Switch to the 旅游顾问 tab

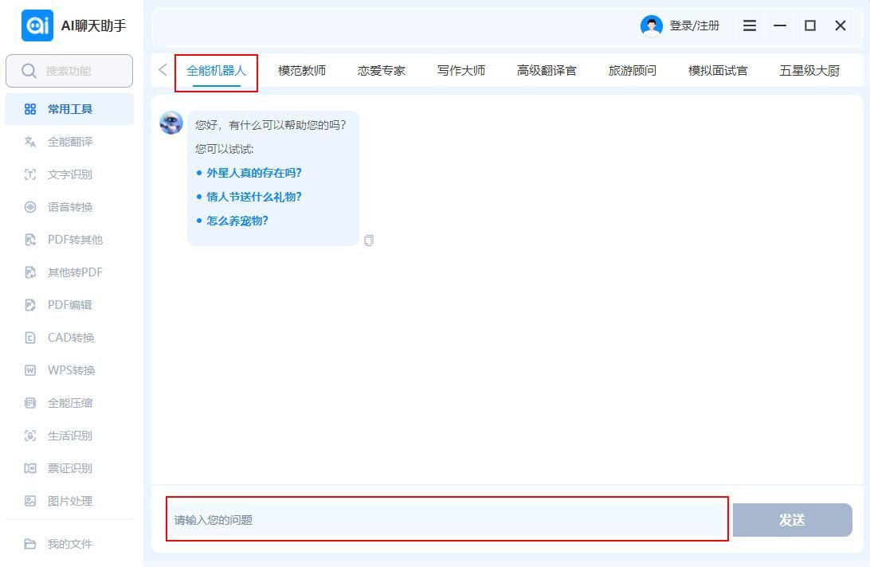tap(633, 71)
